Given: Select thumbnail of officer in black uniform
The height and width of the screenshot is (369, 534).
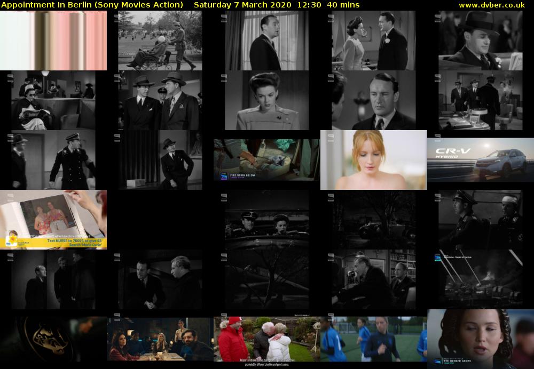Looking at the screenshot, I should click(x=53, y=160).
